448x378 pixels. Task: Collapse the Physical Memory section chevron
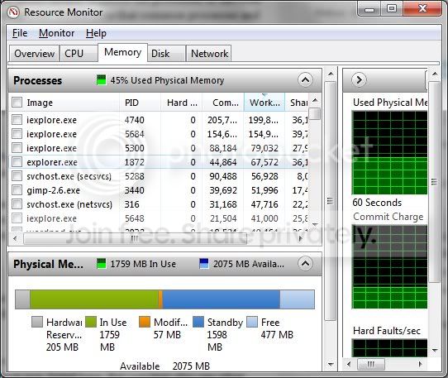305,263
